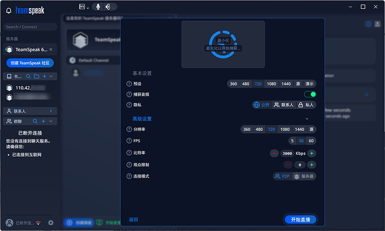Click the teamspeak logo

pyautogui.click(x=30, y=11)
